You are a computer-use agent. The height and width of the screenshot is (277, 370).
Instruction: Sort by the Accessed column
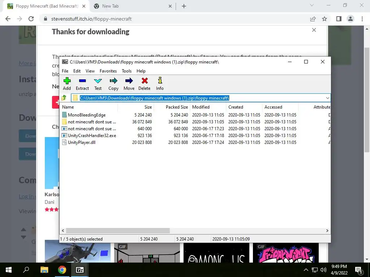[280, 107]
